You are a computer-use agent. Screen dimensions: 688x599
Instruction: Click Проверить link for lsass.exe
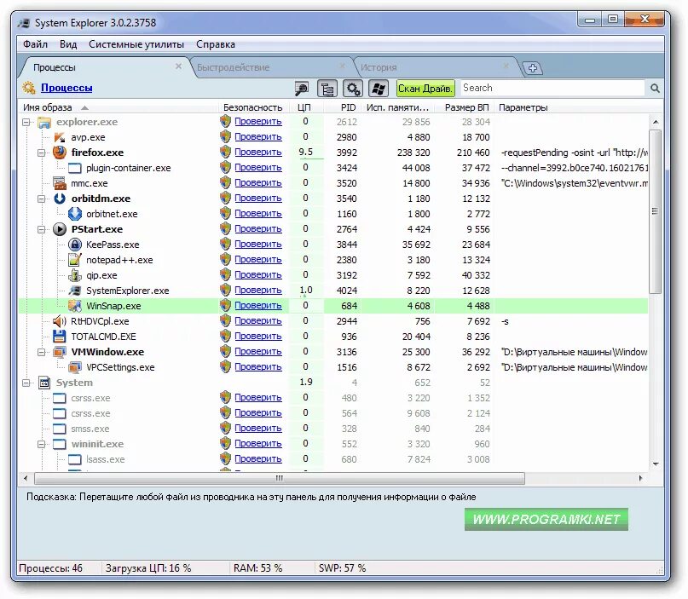(258, 458)
